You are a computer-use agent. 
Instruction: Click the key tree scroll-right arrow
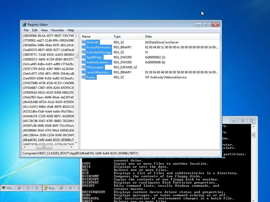pyautogui.click(x=72, y=147)
